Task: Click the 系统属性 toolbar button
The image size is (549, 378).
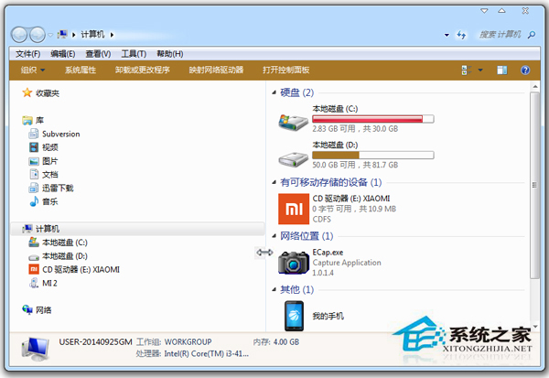Action: pos(81,70)
